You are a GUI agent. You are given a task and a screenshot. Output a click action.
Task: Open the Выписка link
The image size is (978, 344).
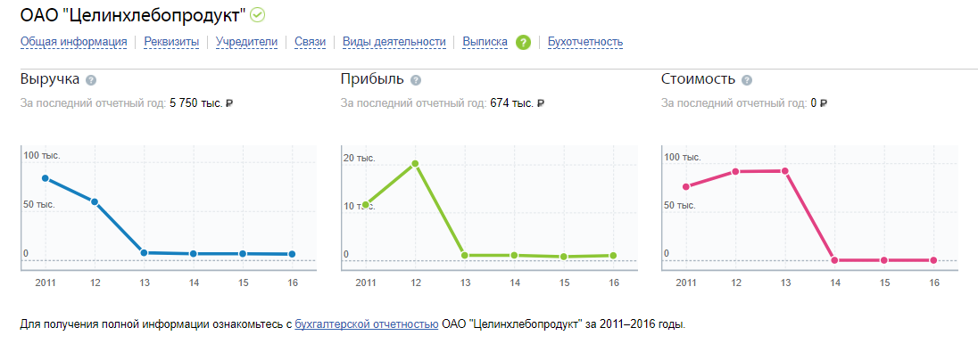point(485,42)
